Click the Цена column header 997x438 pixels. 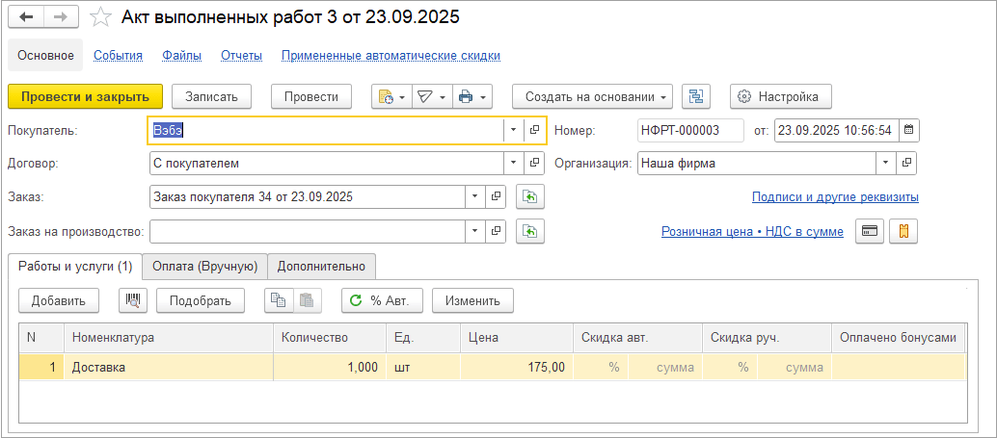516,338
